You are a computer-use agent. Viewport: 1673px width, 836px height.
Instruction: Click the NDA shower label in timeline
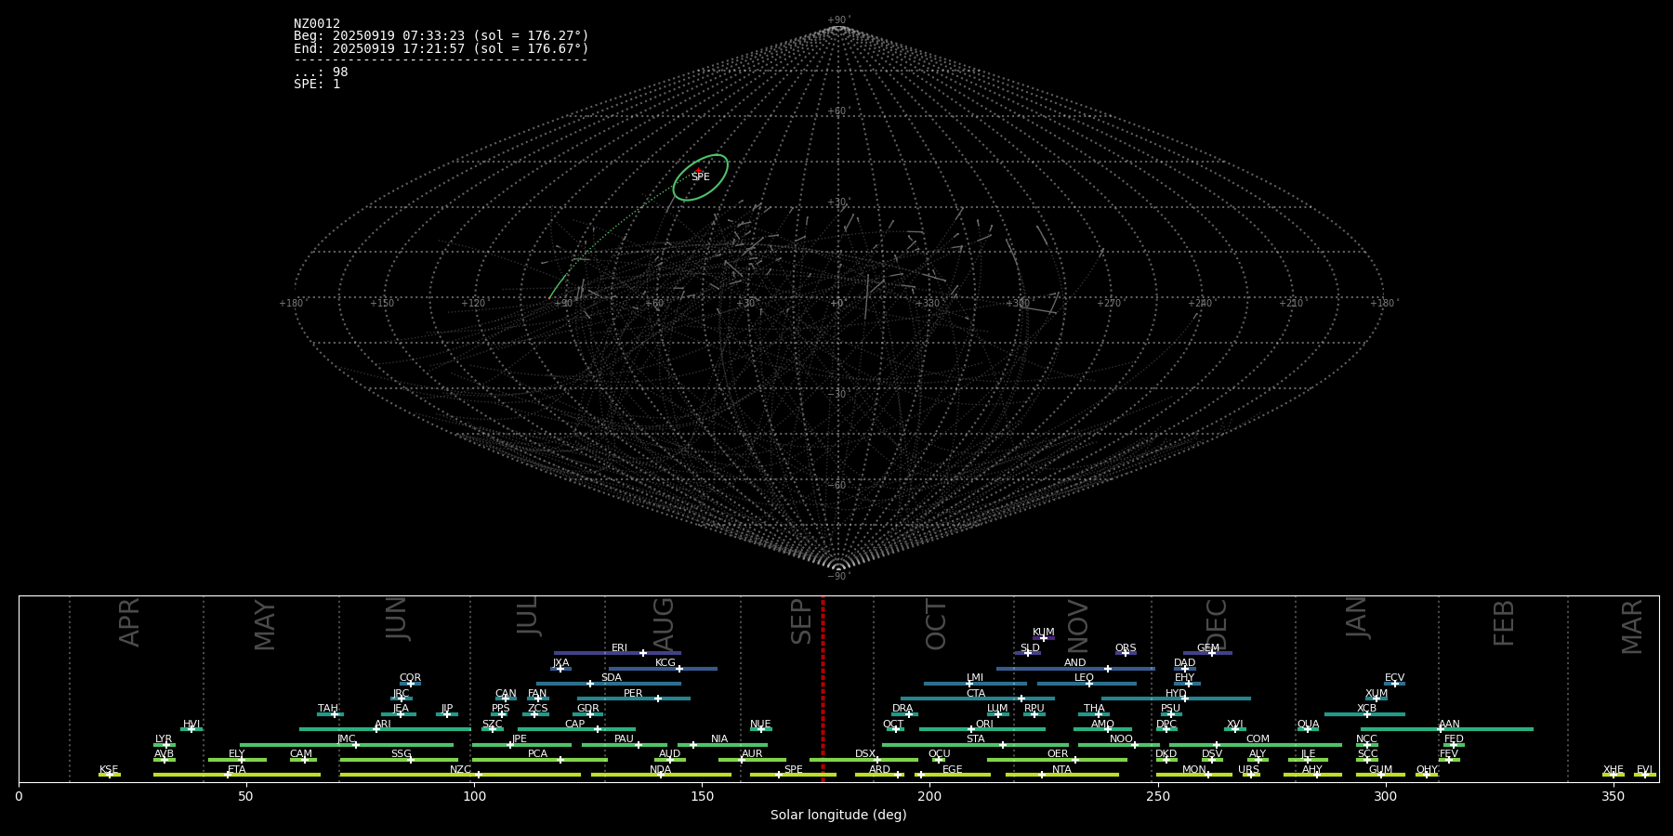tap(661, 769)
